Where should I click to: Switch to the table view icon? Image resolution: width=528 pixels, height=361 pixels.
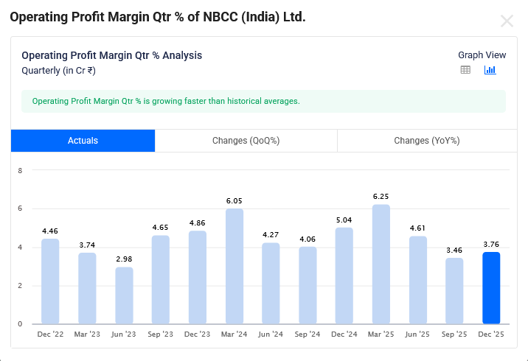tap(465, 70)
